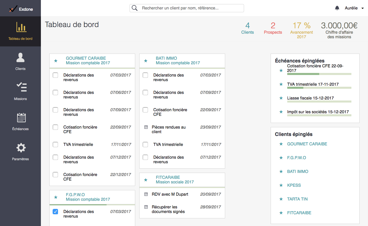Image resolution: width=368 pixels, height=226 pixels.
Task: Unpin Liasse fiscale 15-12-2017 star
Action: click(281, 98)
